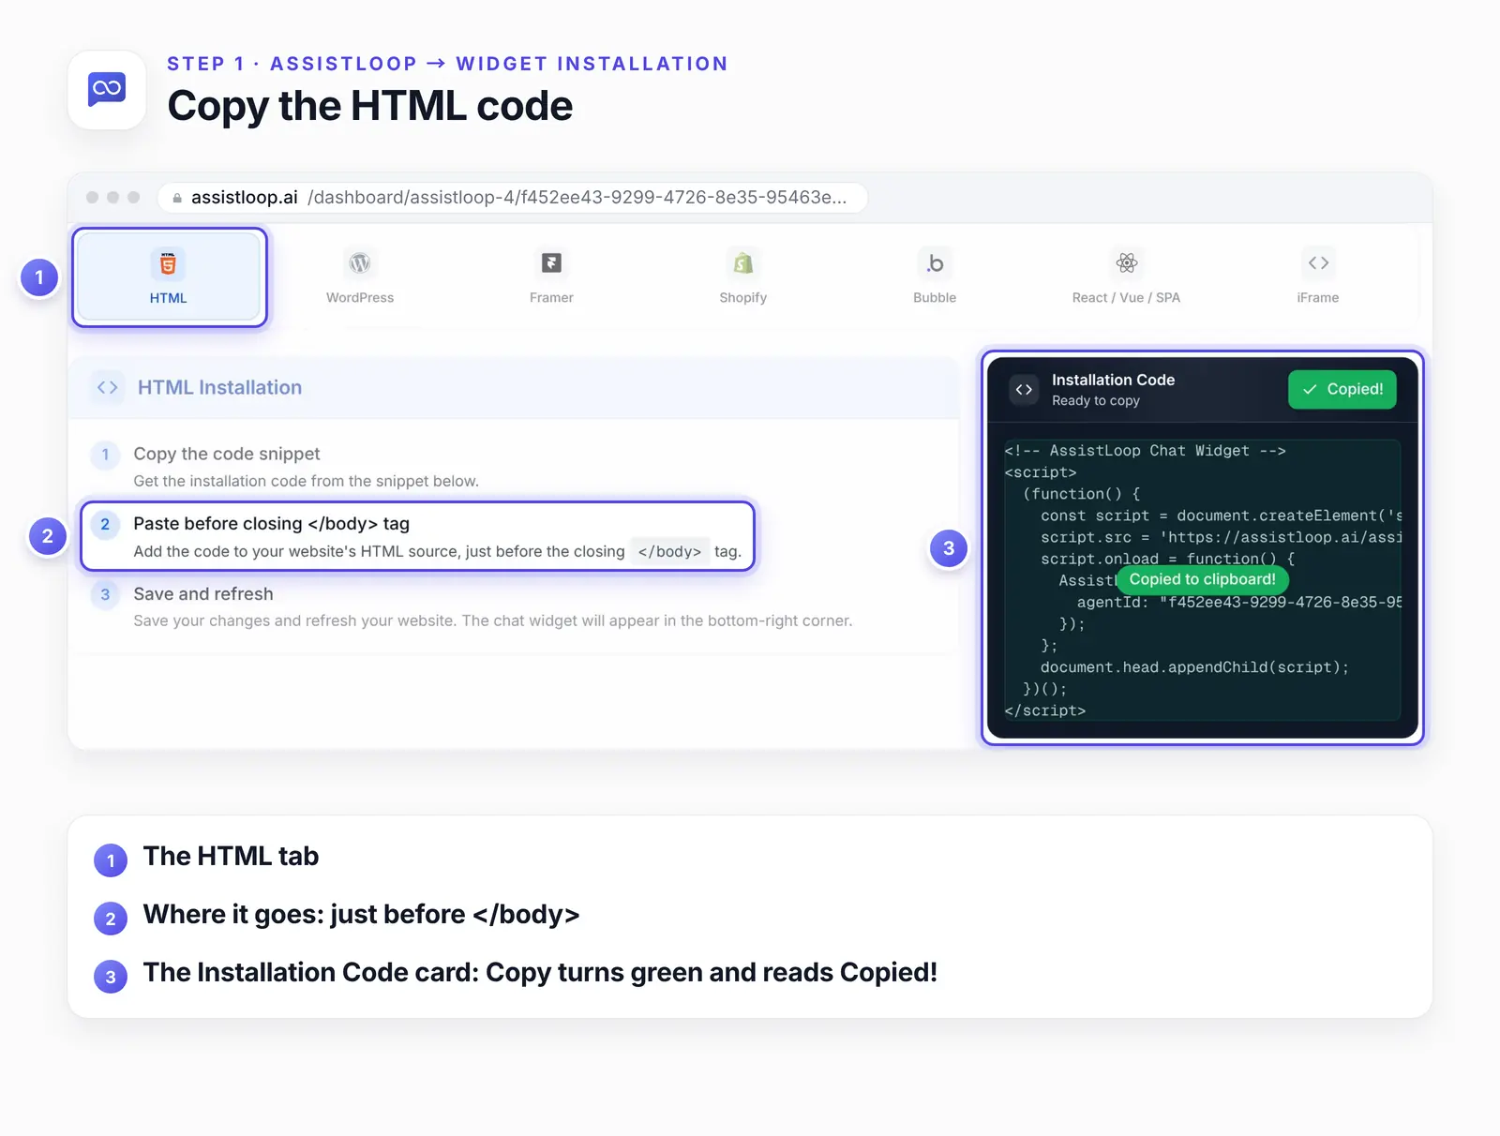Click the Bubble logo icon

click(x=935, y=263)
